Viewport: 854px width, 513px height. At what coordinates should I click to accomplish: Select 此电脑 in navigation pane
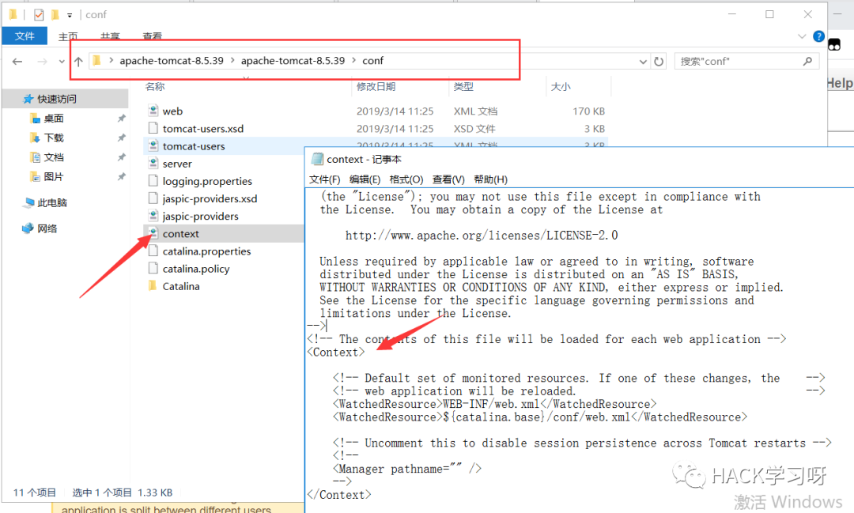(51, 202)
